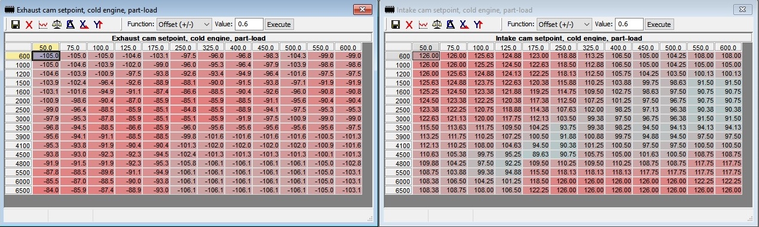
Task: Select the 91.88 cell in Intake row 3900
Action: coord(564,136)
